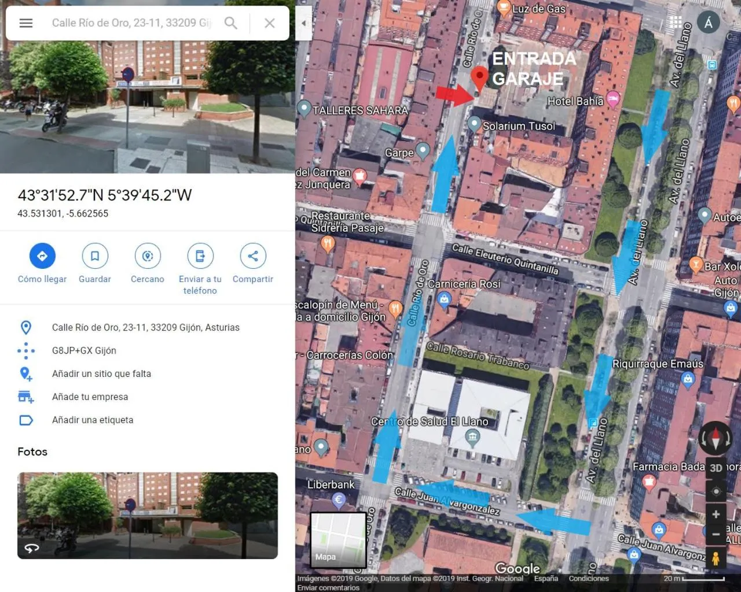Screen dimensions: 741x592
Task: Open directions with the Cómo llegar icon
Action: (x=42, y=256)
